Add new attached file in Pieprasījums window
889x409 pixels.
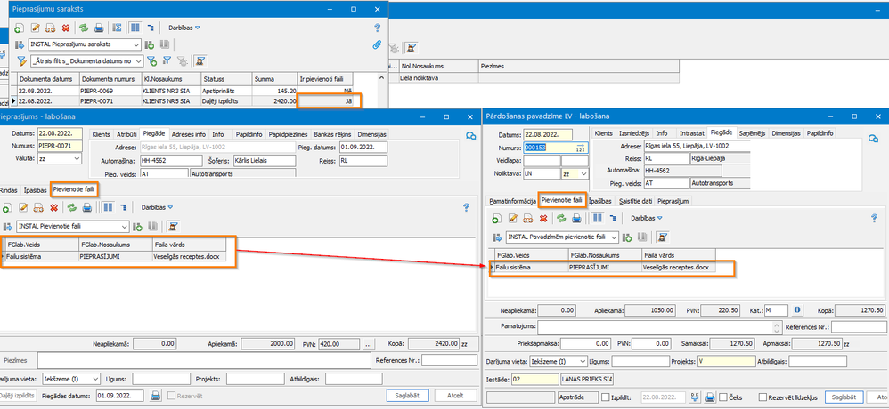pos(6,207)
